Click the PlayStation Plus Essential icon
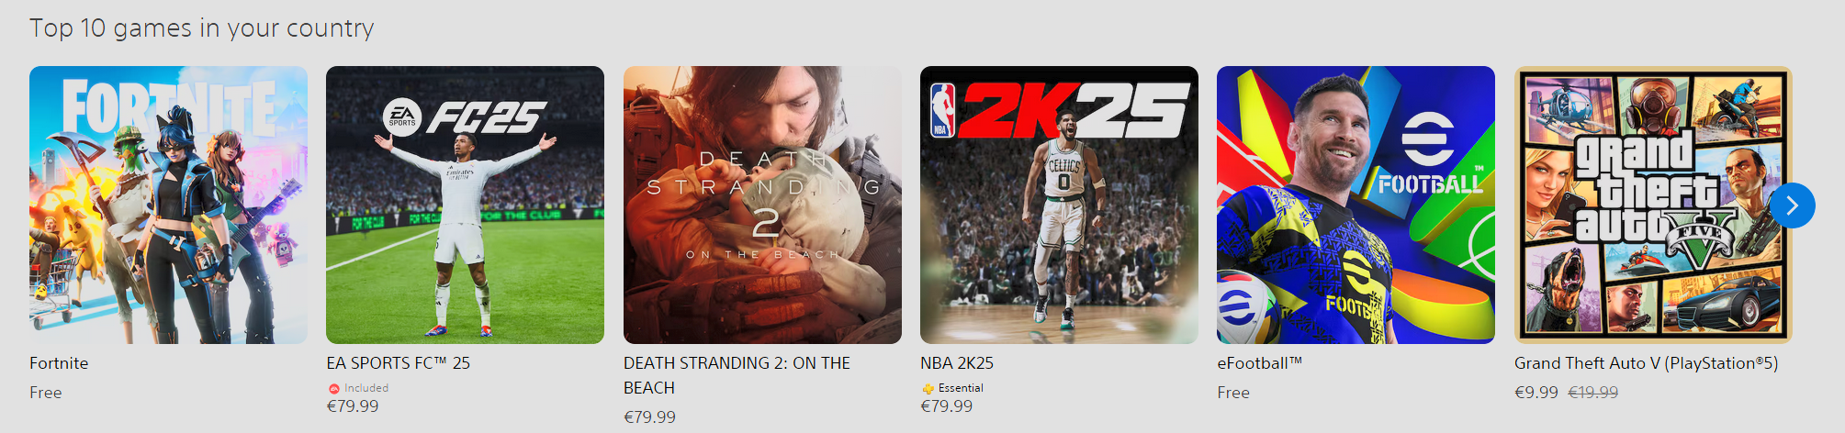Viewport: 1845px width, 433px height. [x=928, y=389]
